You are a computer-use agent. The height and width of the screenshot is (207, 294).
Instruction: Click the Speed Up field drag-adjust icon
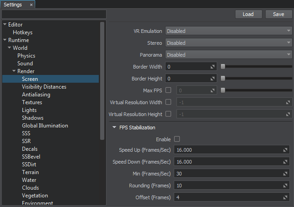[x=285, y=150]
